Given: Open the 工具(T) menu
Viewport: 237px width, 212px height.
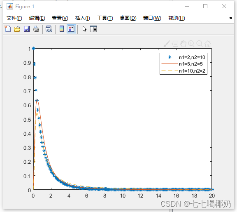Looking at the screenshot, I should point(105,18).
